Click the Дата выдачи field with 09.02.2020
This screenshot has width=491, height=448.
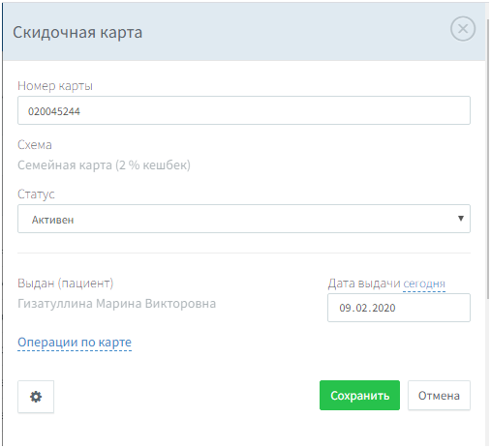click(399, 308)
